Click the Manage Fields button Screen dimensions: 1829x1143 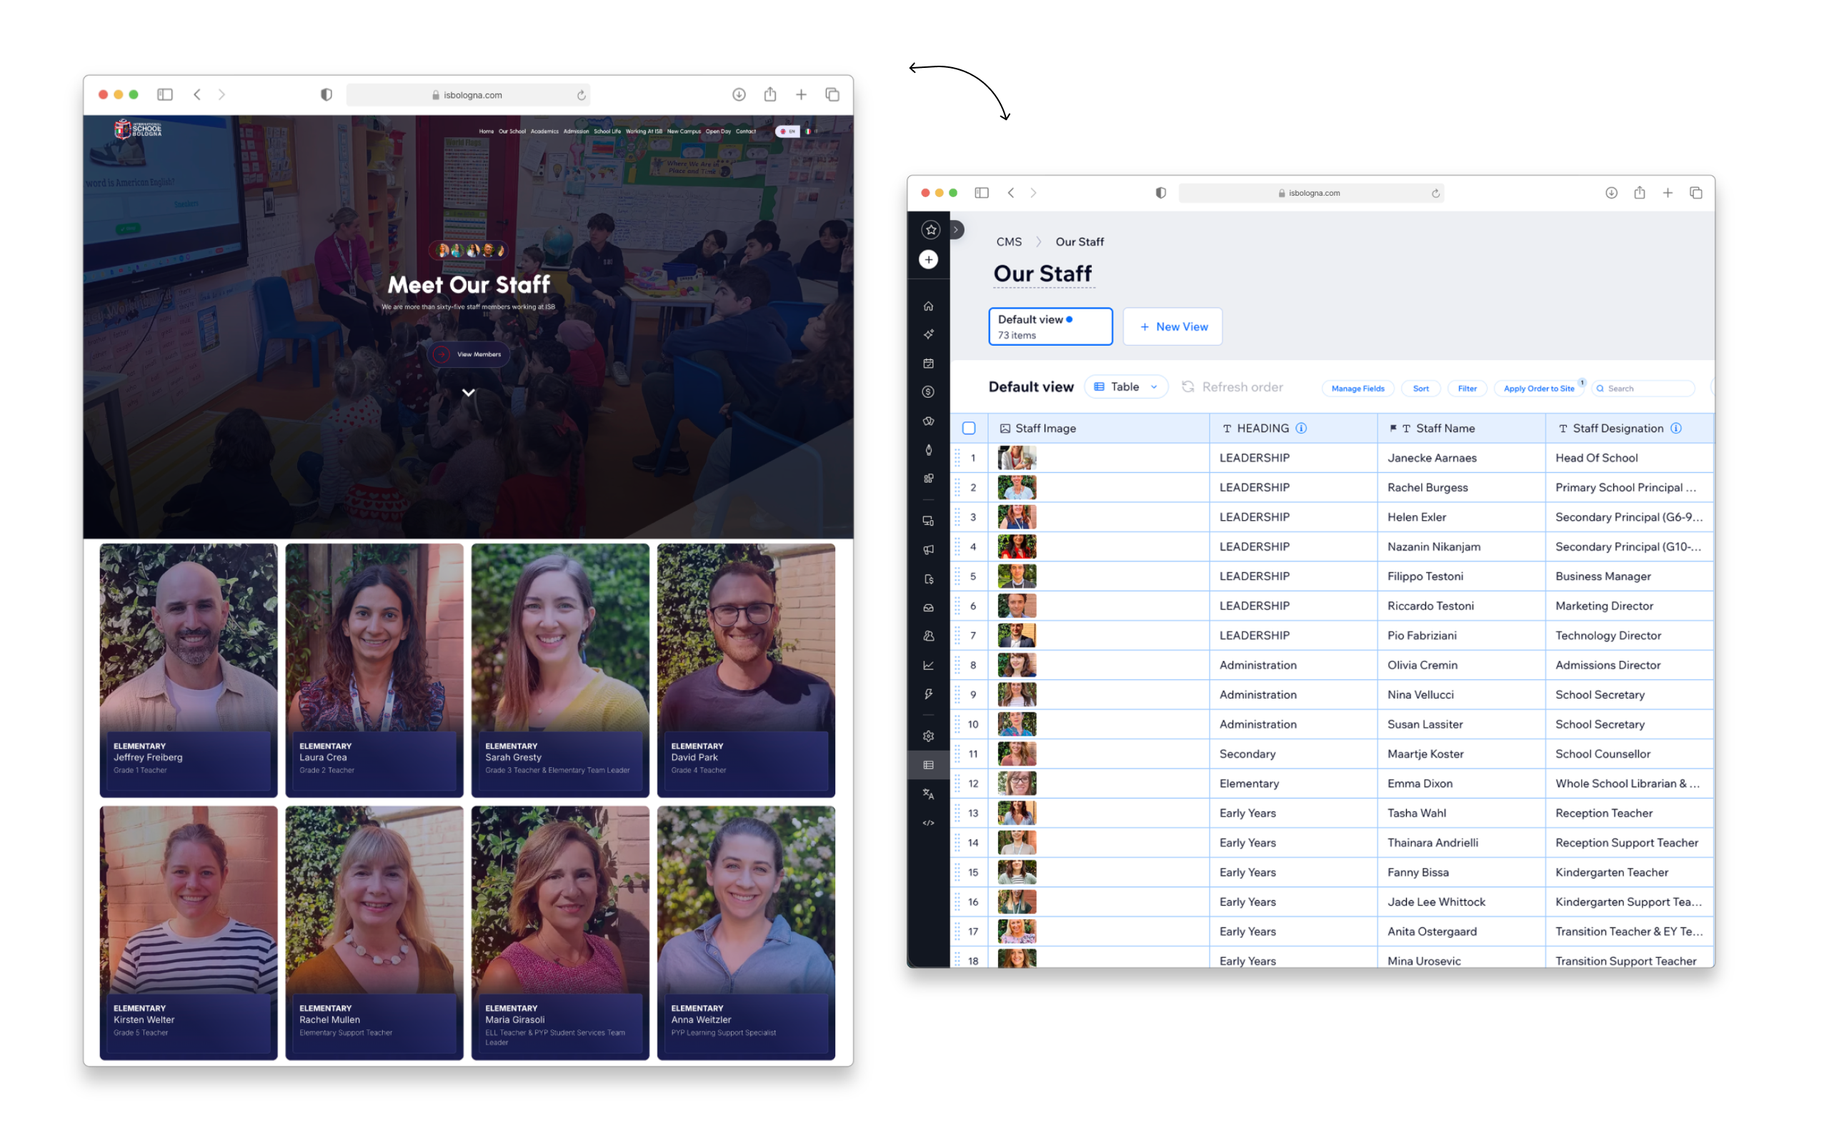pos(1357,389)
